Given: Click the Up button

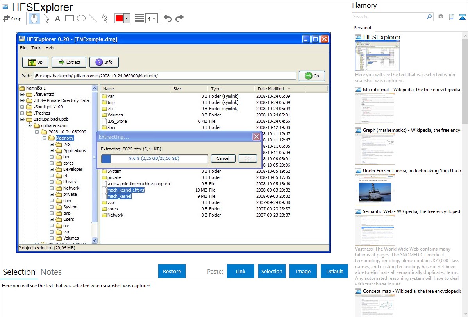Looking at the screenshot, I should tap(35, 62).
